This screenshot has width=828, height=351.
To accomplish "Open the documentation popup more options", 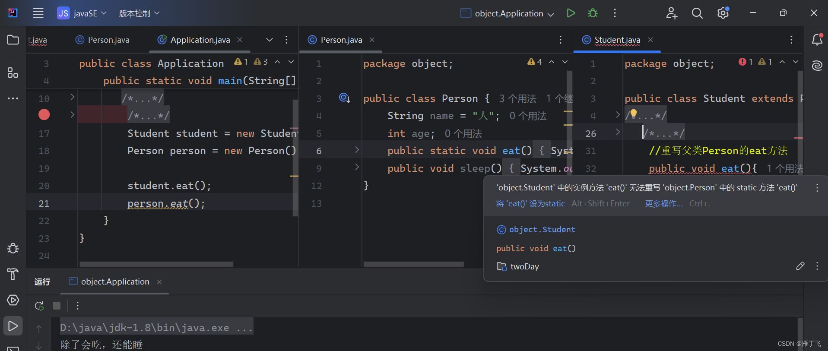I will 817,266.
